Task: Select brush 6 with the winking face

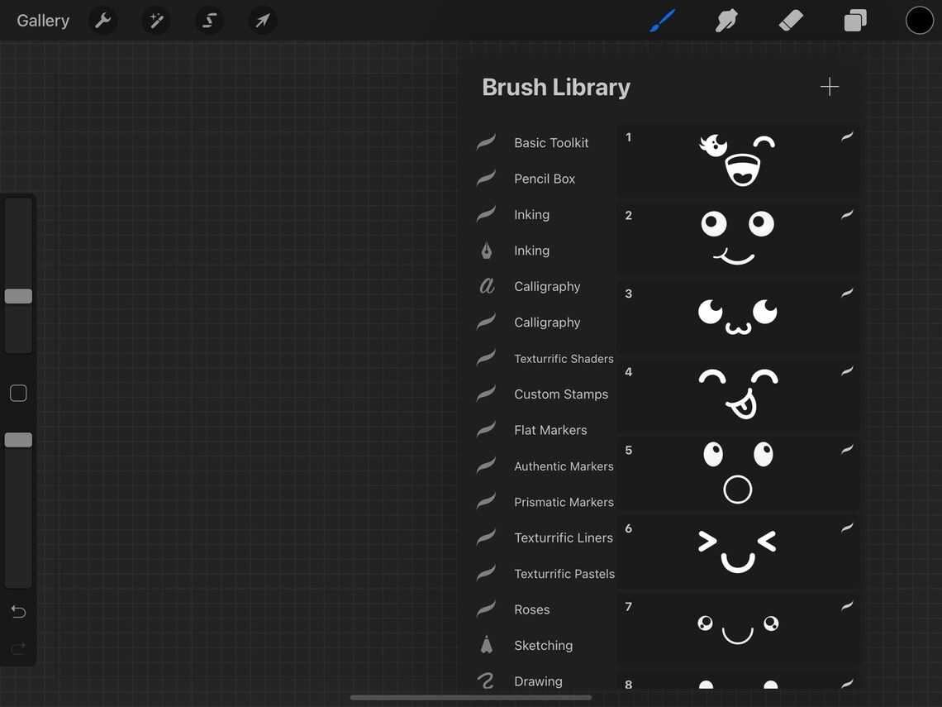Action: pyautogui.click(x=738, y=552)
